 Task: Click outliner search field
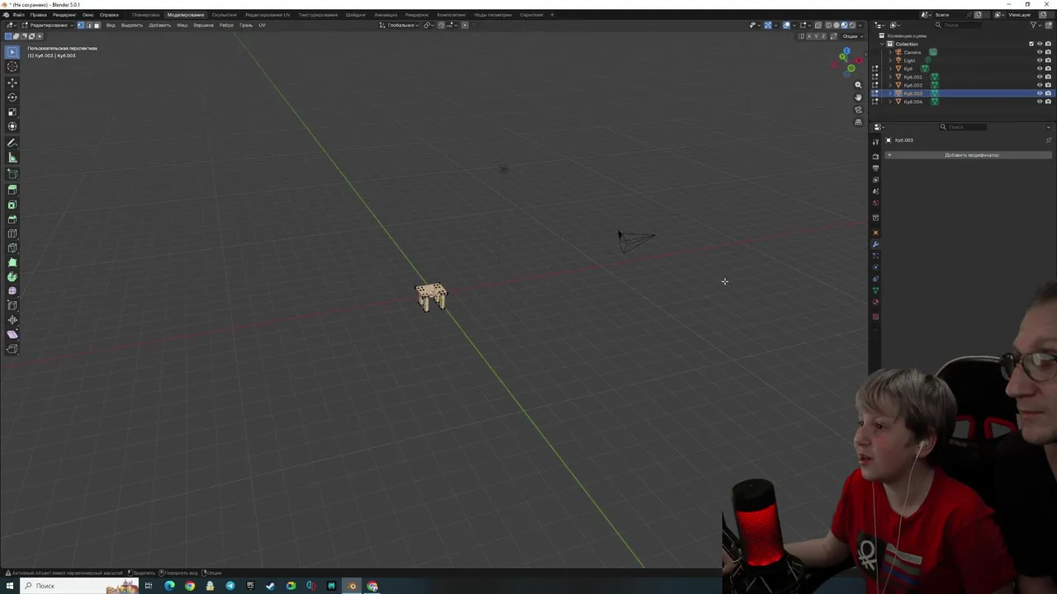(958, 25)
